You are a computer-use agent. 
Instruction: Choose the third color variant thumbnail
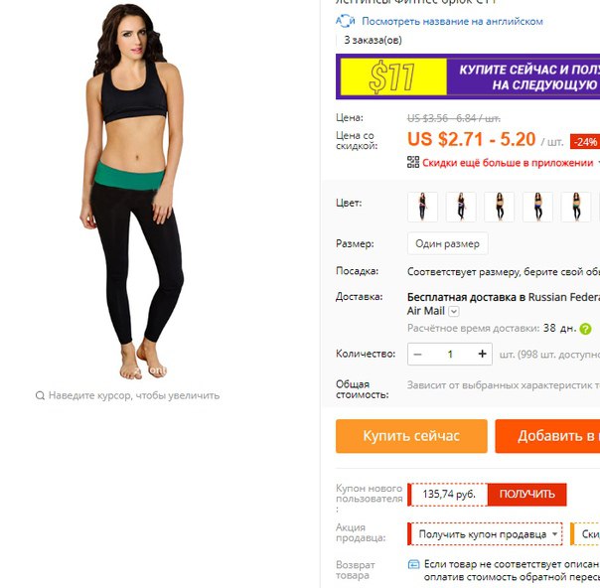coord(500,207)
